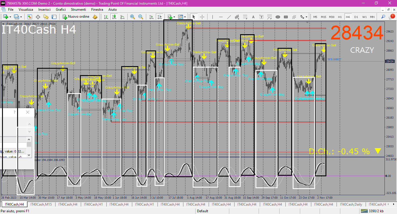This screenshot has height=214, width=397.
Task: Expand the indicators dropdown arrow
Action: click(174, 17)
